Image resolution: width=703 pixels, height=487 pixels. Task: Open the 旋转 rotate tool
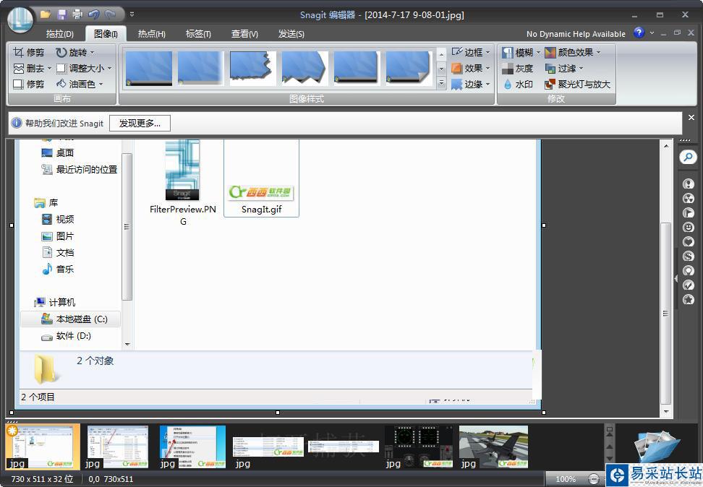click(75, 53)
